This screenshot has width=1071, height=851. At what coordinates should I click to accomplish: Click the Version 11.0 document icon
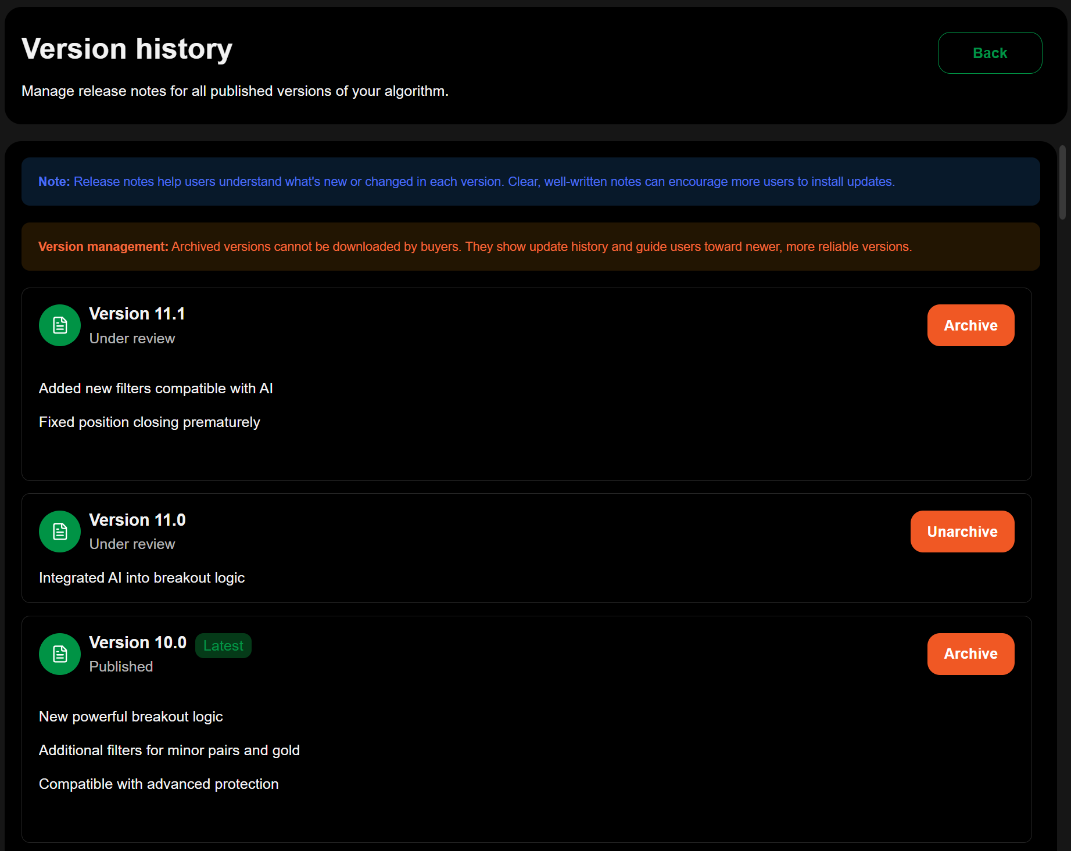[60, 532]
